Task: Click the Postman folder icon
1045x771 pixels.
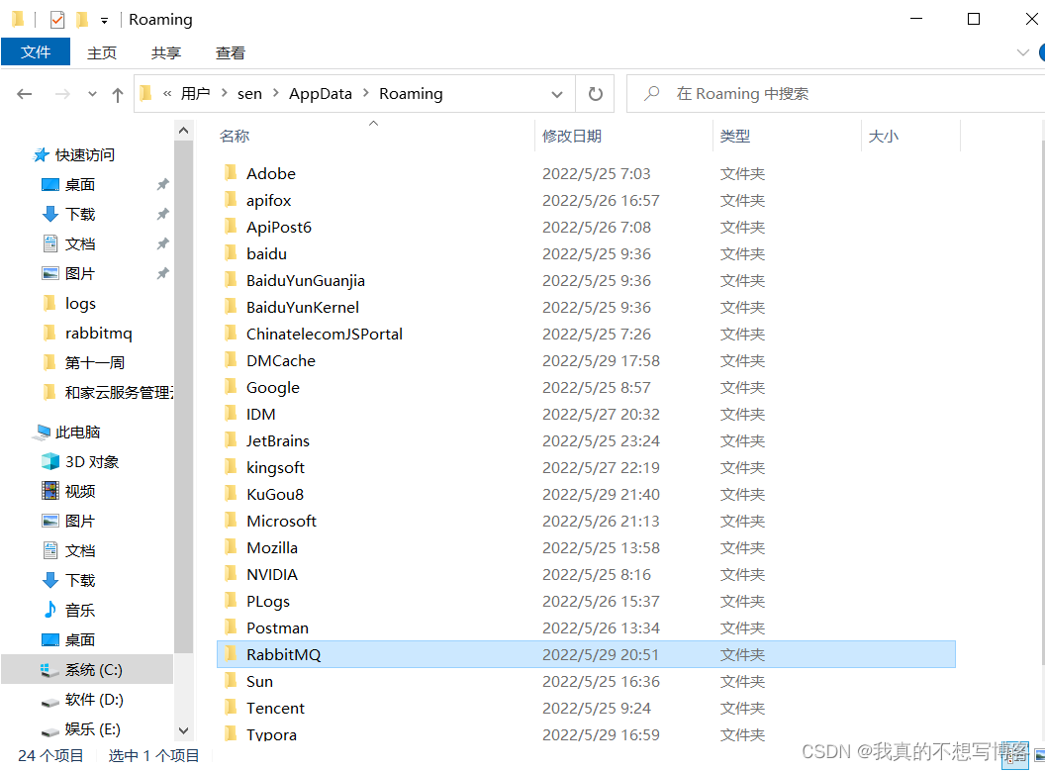Action: (231, 626)
